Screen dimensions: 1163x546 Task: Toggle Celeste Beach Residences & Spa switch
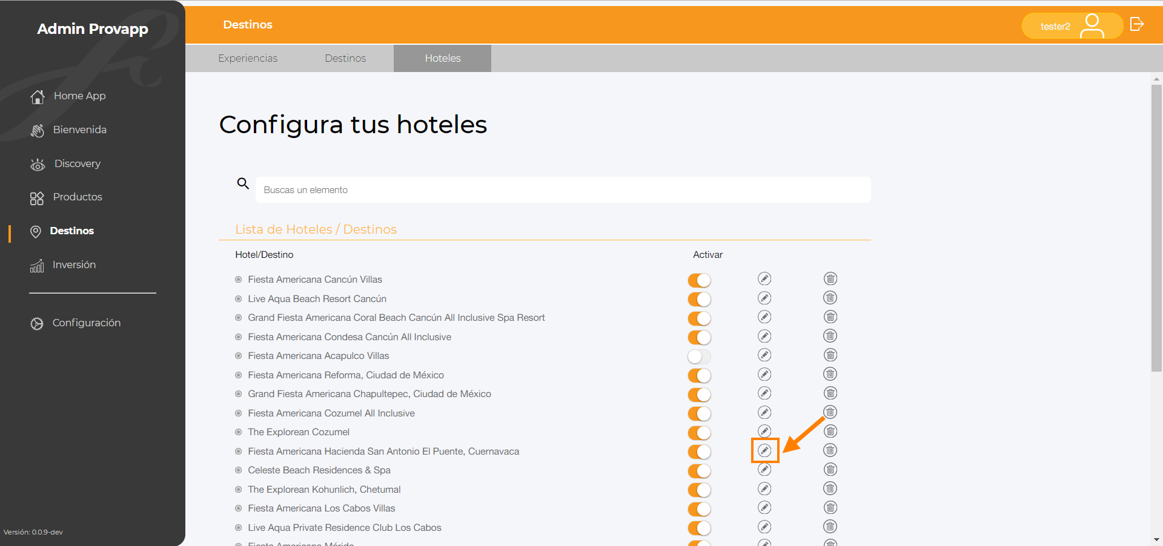tap(699, 471)
